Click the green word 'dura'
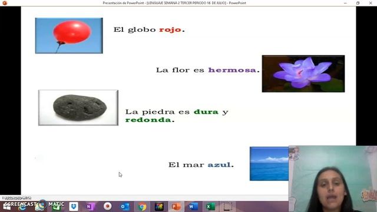This screenshot has width=377, height=212. pyautogui.click(x=206, y=112)
